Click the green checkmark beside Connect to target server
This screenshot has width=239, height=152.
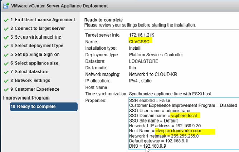[x=6, y=29]
